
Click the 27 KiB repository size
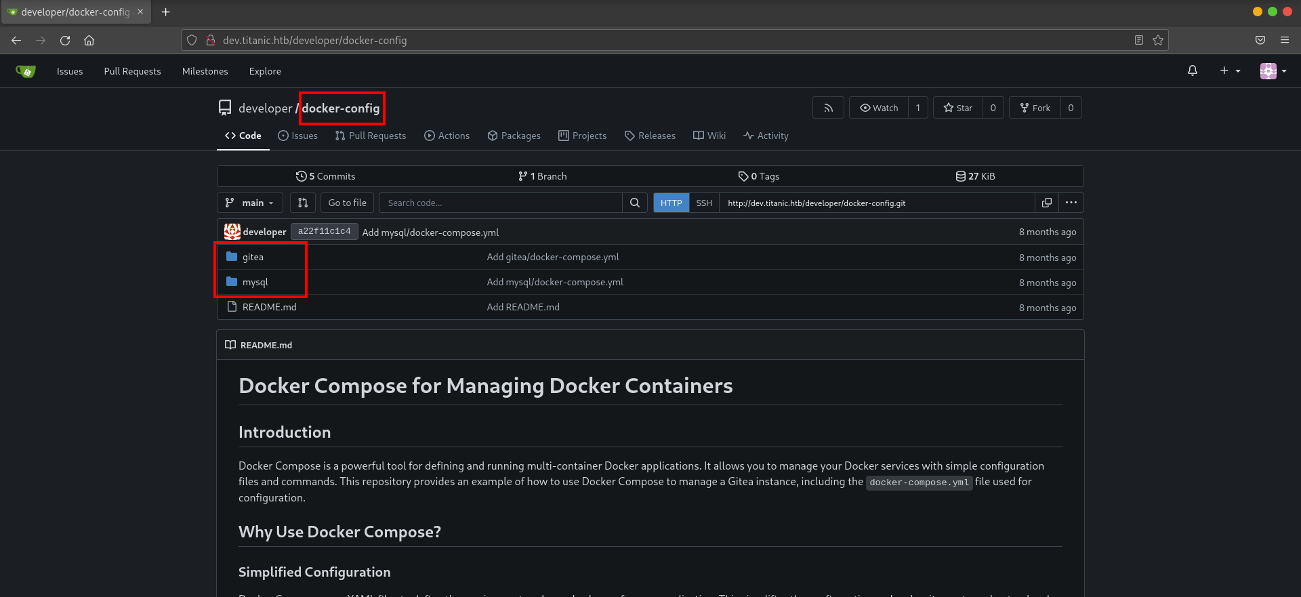pyautogui.click(x=975, y=176)
